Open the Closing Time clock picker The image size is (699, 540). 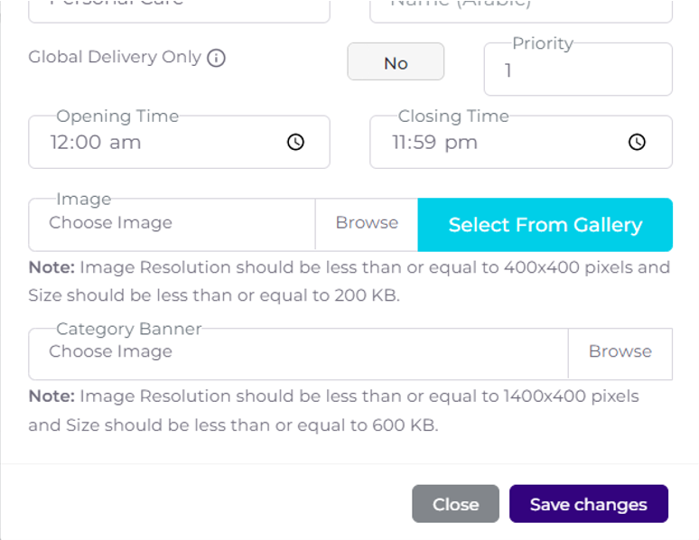point(637,142)
